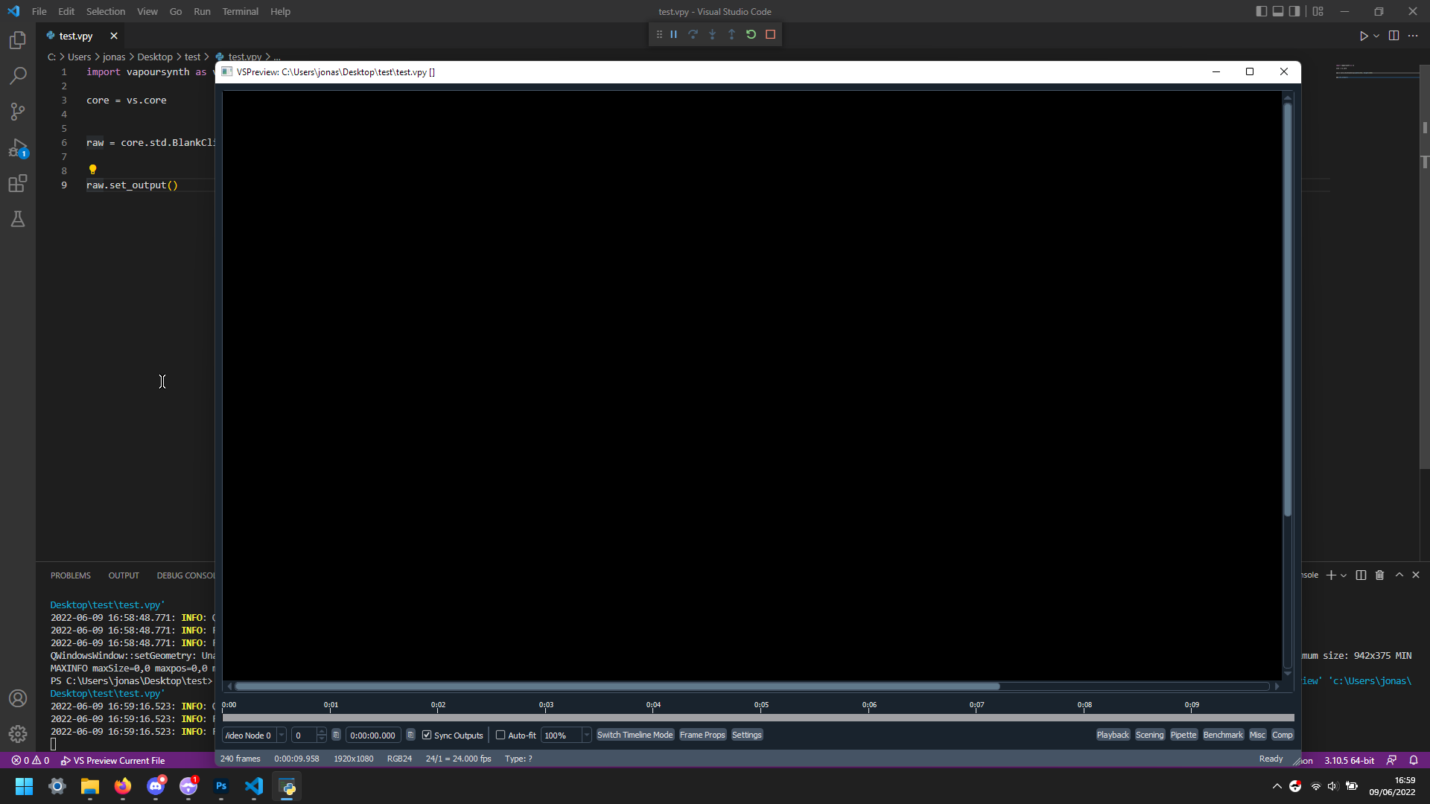Screen dimensions: 1430x804
Task: Toggle the Playback toolbar button
Action: point(1113,735)
